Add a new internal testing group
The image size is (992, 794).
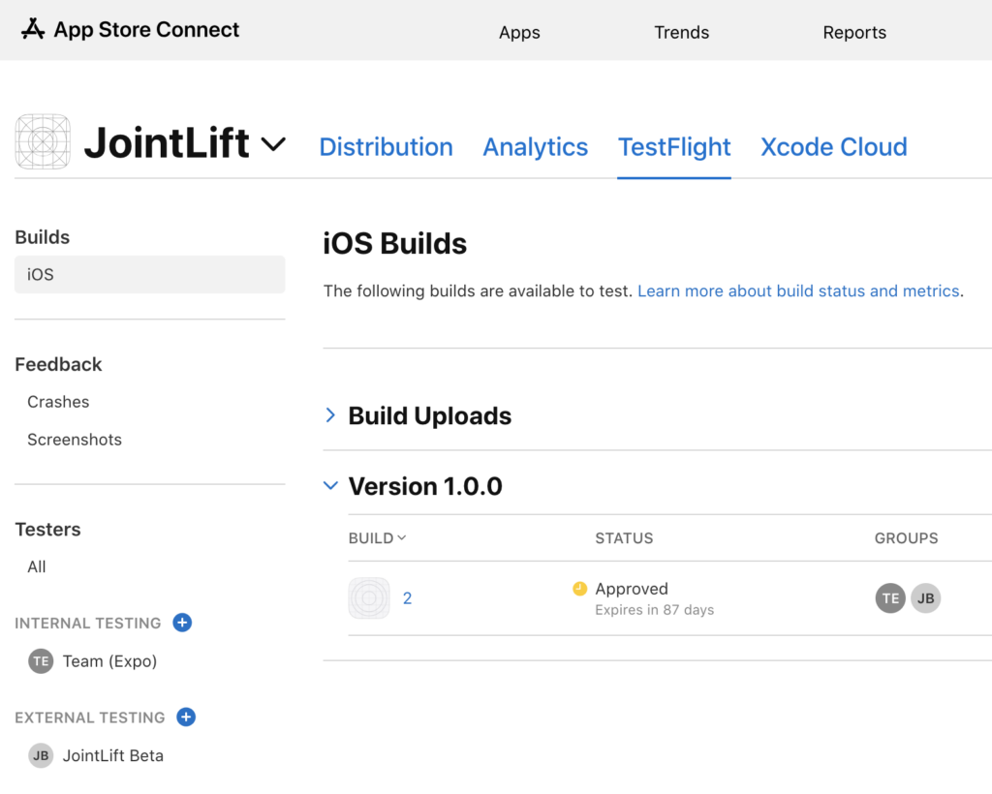pos(182,623)
